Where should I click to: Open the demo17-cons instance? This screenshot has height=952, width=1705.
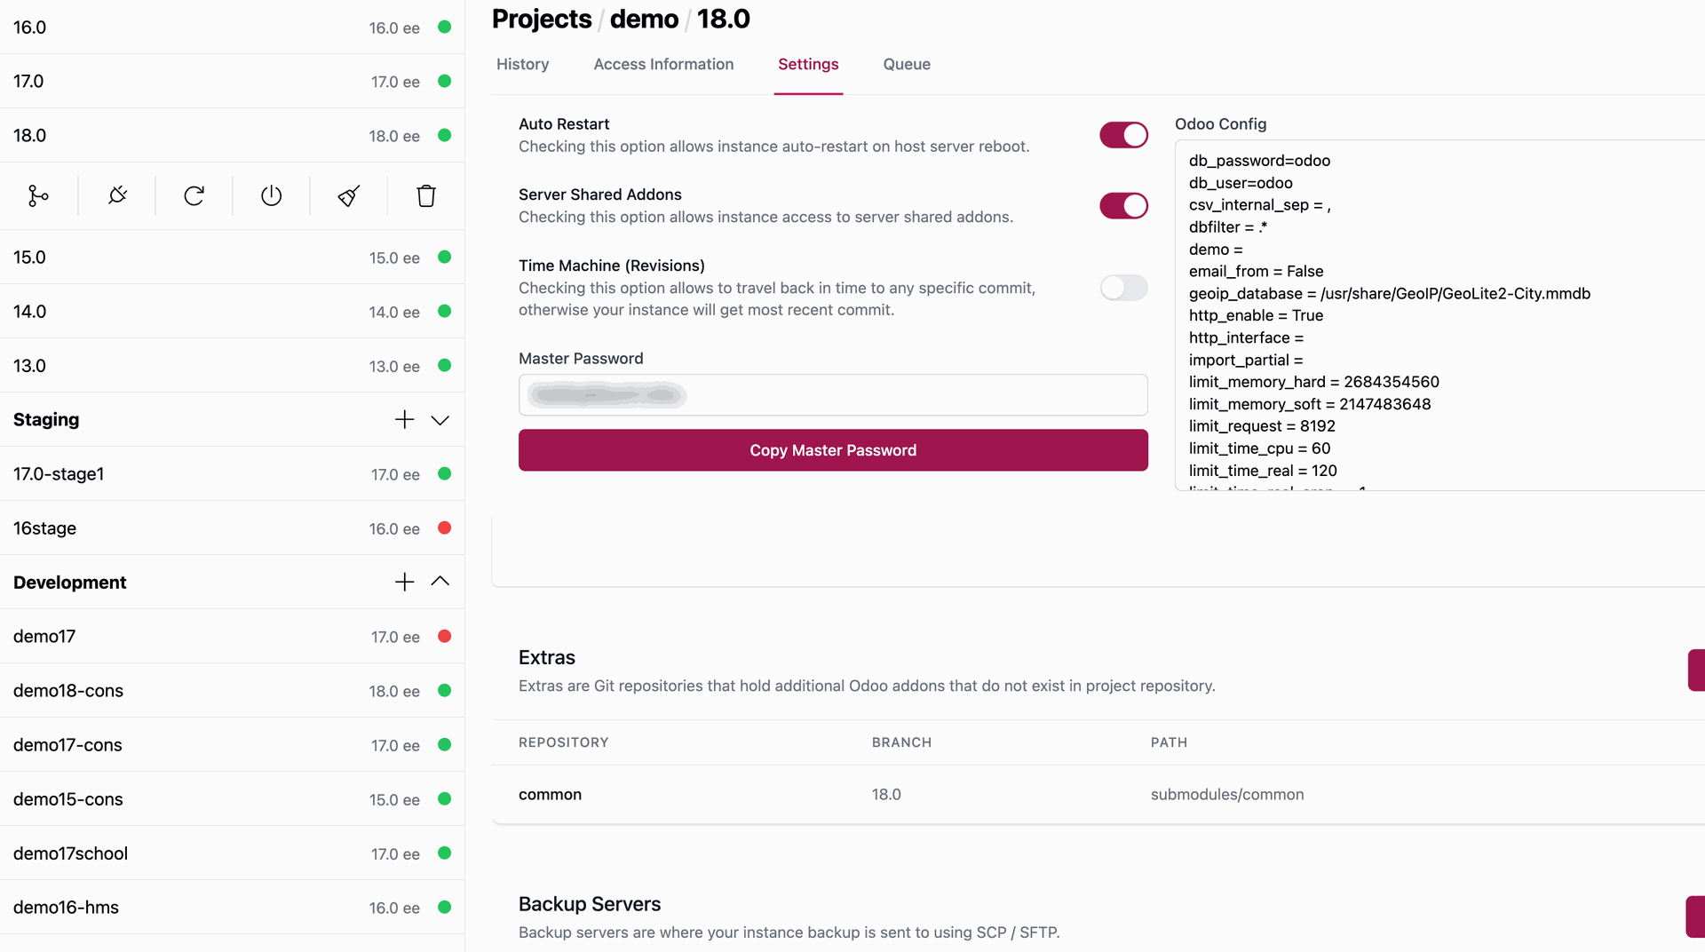[x=232, y=745]
